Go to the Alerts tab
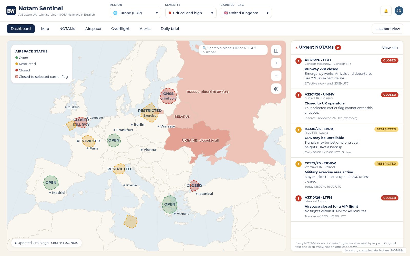 145,29
